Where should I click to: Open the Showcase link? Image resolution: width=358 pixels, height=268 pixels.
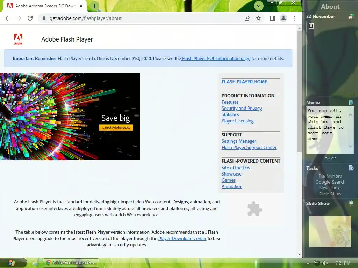(231, 174)
